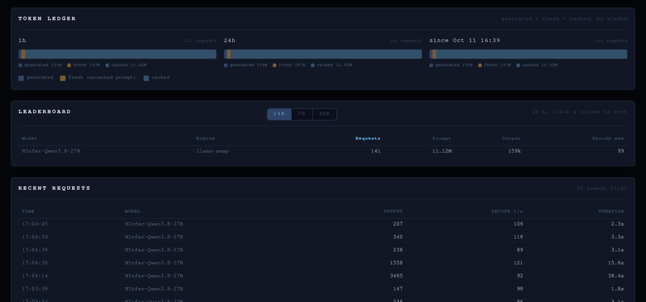Select the request row at 17:04:39
The height and width of the screenshot is (302, 646).
[323, 237]
